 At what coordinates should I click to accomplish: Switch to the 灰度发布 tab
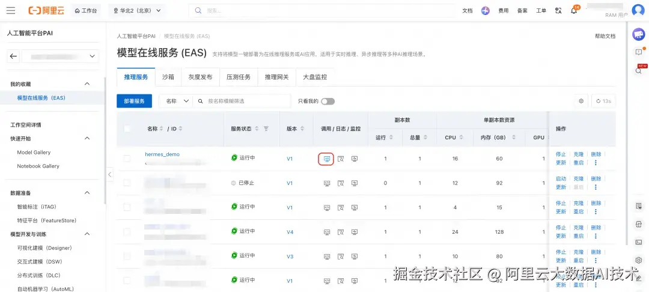coord(200,77)
